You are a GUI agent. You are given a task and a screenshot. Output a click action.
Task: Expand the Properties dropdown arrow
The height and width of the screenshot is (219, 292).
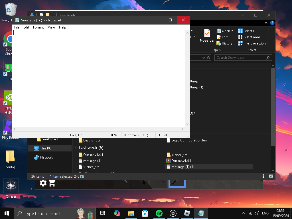(x=207, y=44)
